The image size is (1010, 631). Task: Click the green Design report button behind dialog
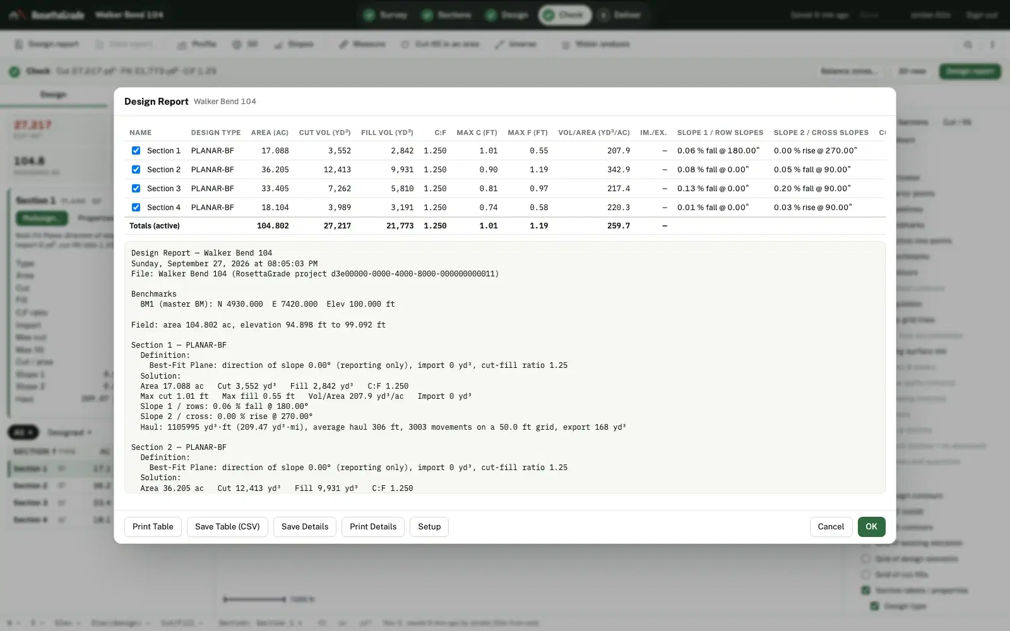(970, 71)
